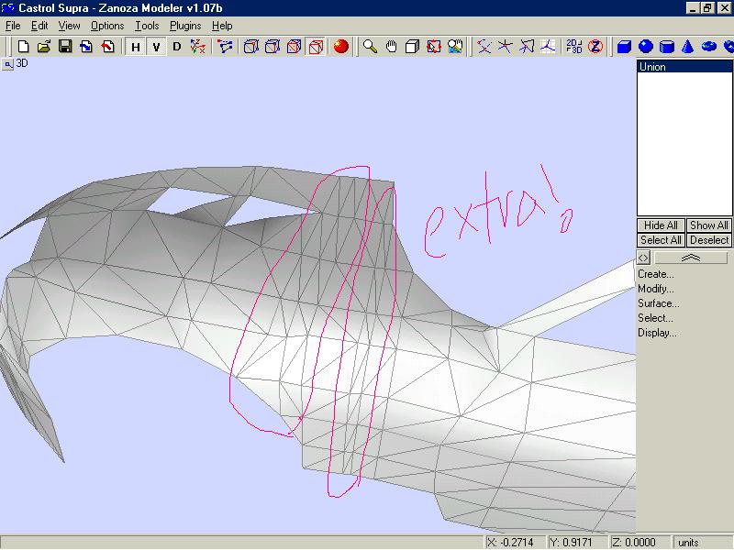Create a cylinder primitive from toolbar
Screen dimensions: 734x550
[x=667, y=46]
